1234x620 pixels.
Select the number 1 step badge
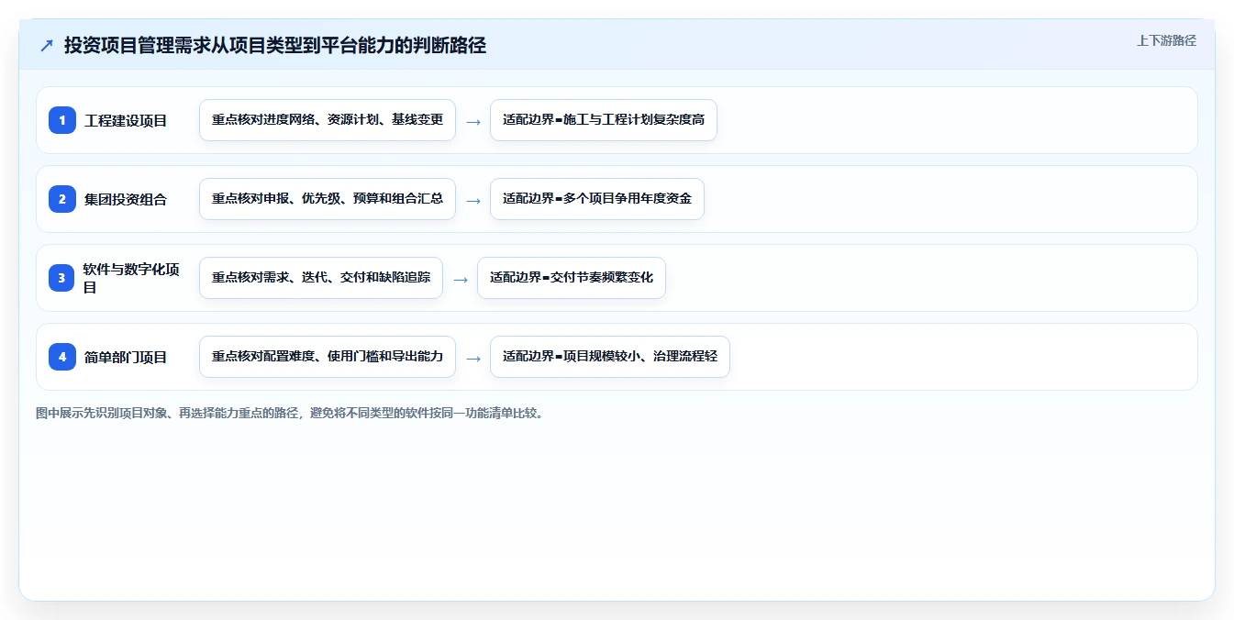[62, 120]
